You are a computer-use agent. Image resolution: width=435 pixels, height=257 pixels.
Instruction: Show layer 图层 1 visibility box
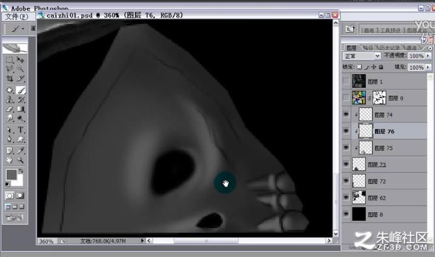346,81
